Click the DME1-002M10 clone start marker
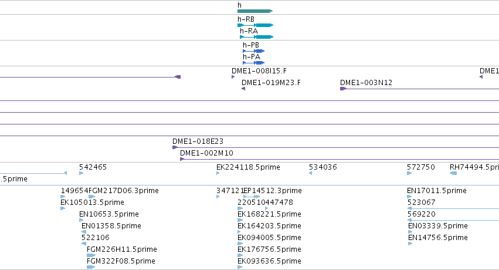The image size is (499, 270). tap(182, 159)
